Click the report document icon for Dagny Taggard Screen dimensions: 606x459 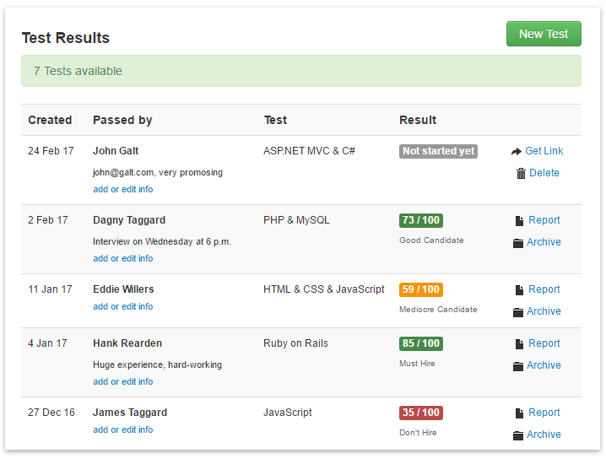point(519,221)
